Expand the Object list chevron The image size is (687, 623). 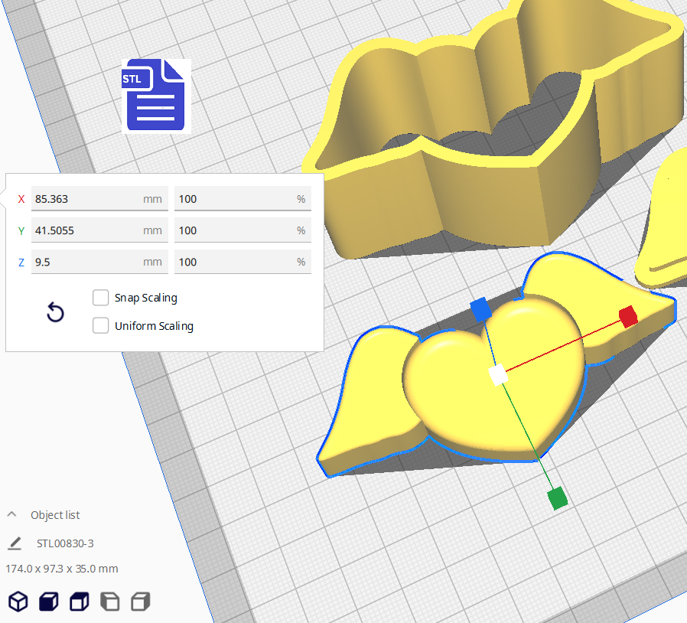point(12,515)
